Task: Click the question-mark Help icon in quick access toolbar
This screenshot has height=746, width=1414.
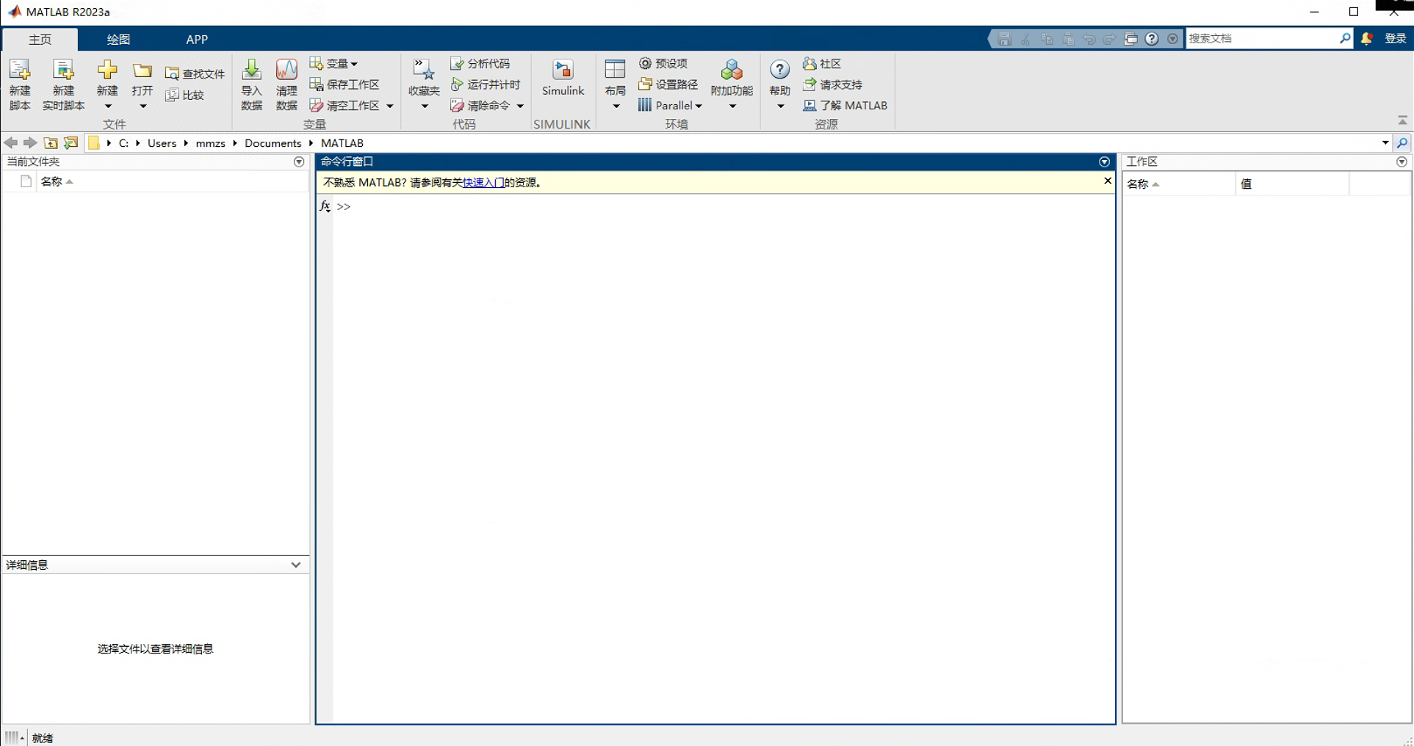Action: click(1152, 39)
